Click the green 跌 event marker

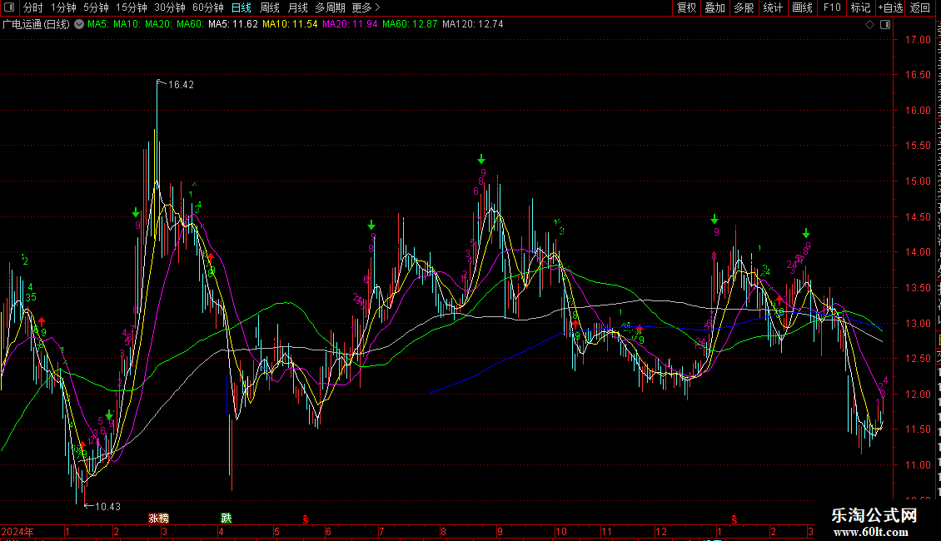pyautogui.click(x=227, y=519)
